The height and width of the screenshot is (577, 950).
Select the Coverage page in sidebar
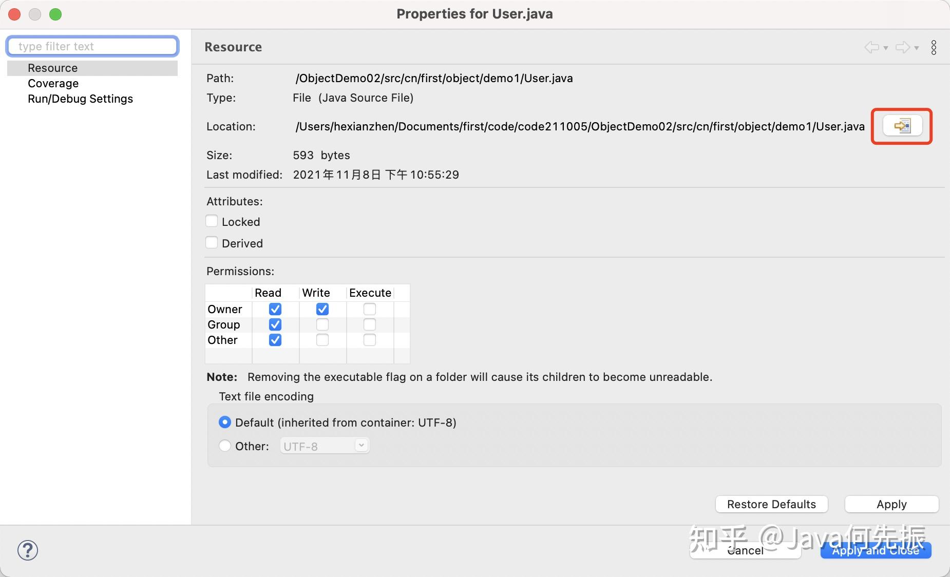tap(53, 83)
